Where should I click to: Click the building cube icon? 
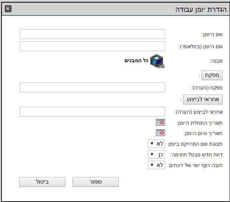pos(157,61)
